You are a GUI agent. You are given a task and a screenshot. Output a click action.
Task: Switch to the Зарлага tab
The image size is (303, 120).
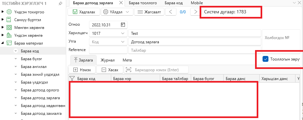pyautogui.click(x=83, y=60)
